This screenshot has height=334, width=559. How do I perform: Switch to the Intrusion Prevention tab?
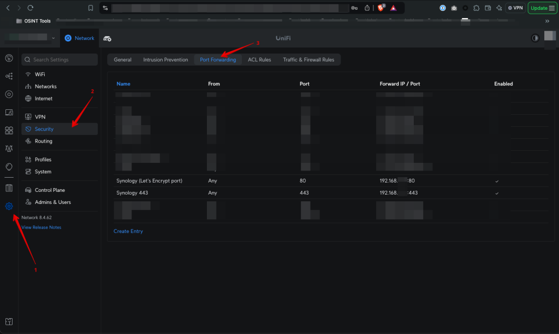pos(165,60)
